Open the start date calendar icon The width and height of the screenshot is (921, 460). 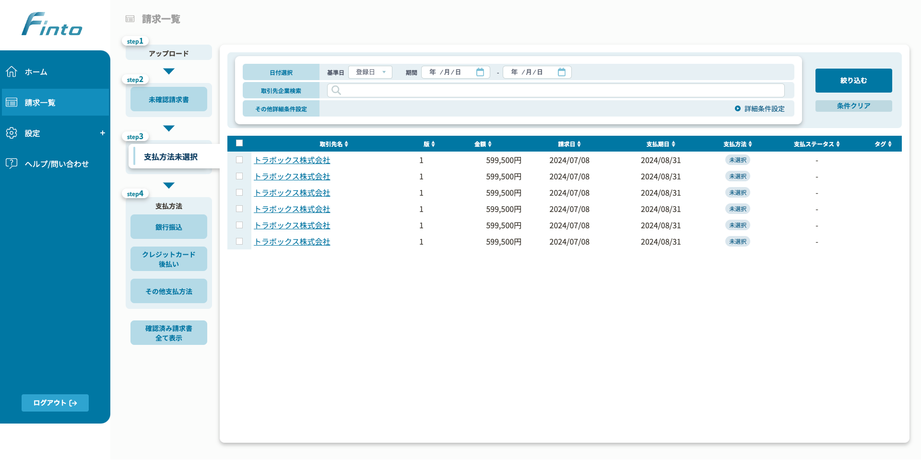[x=480, y=72]
